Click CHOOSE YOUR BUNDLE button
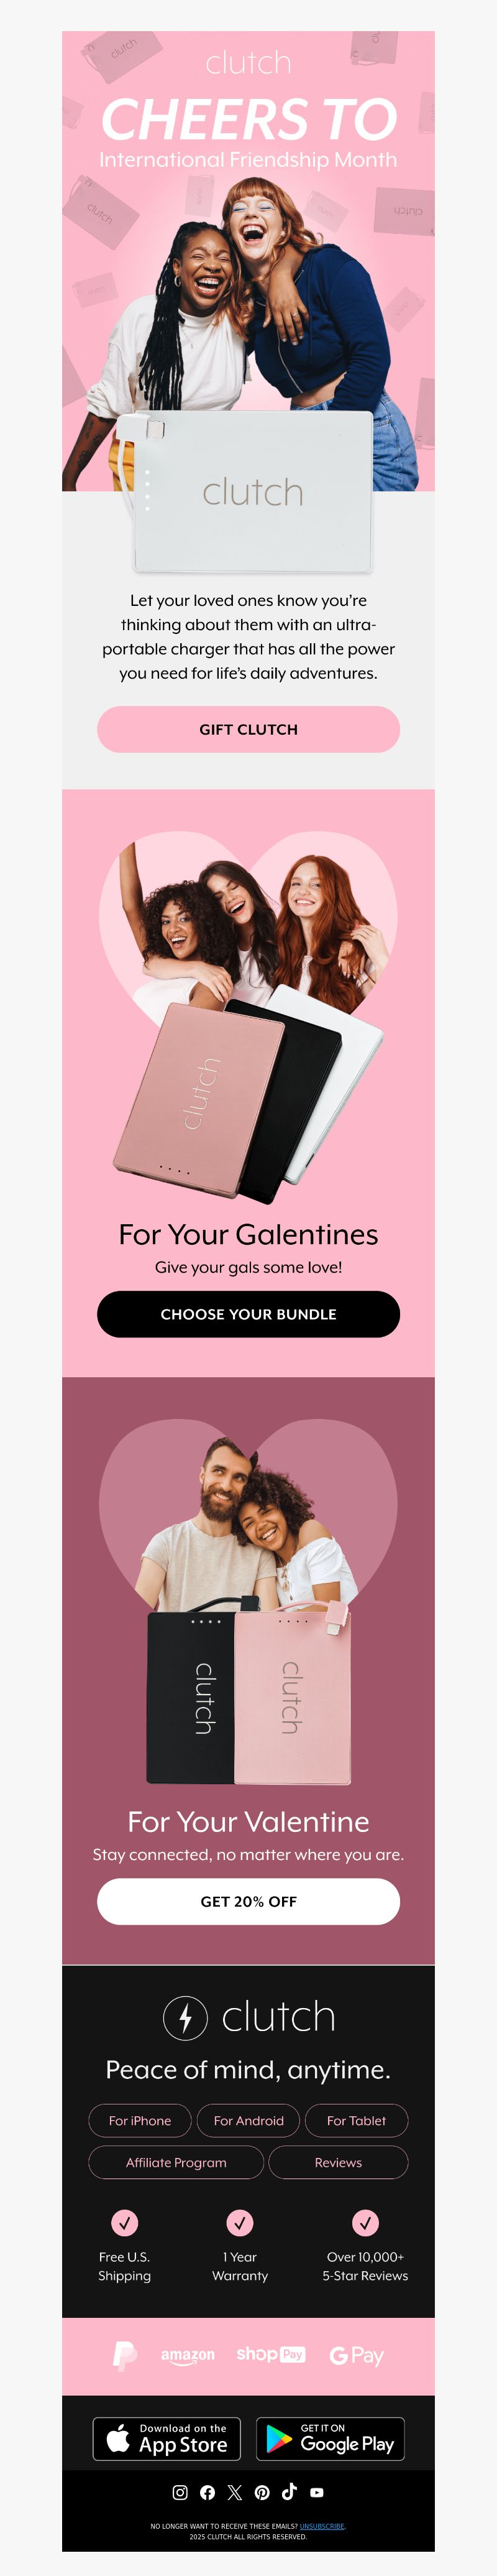 pos(248,1314)
